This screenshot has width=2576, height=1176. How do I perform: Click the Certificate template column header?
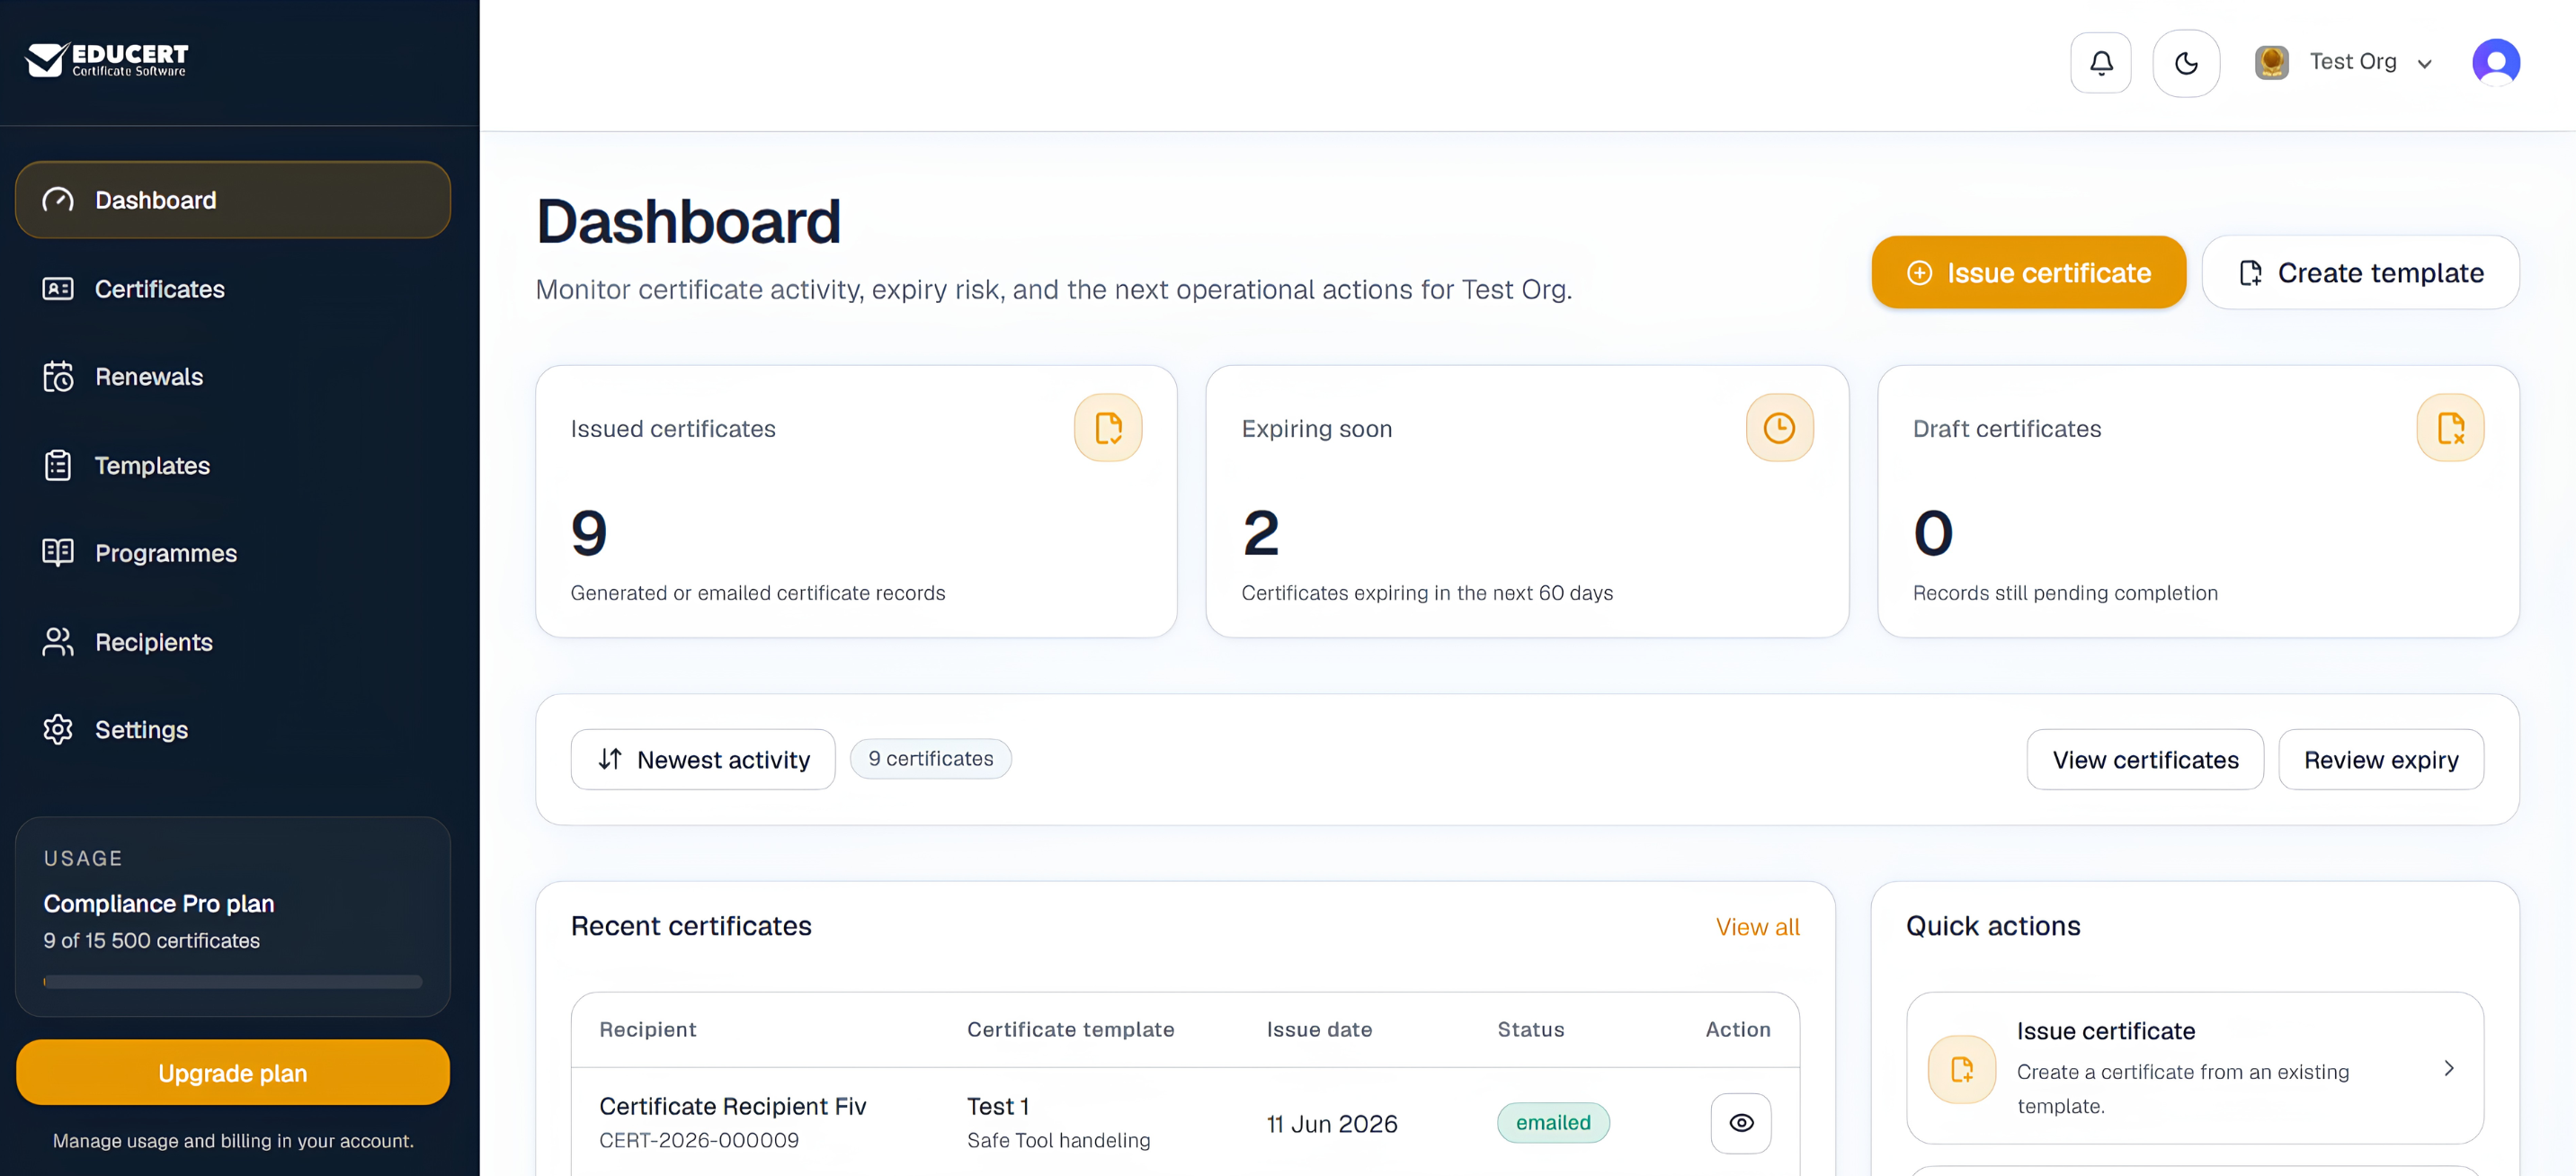point(1070,1029)
